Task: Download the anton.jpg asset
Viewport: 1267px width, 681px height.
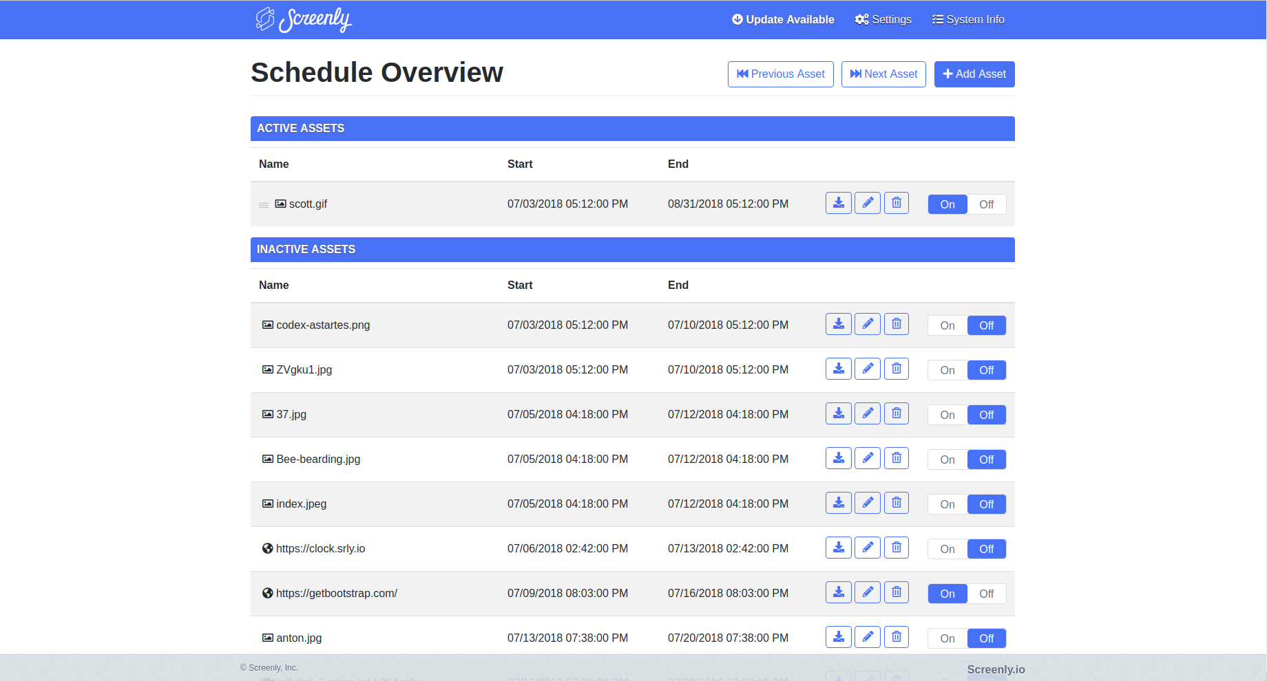Action: pos(838,636)
